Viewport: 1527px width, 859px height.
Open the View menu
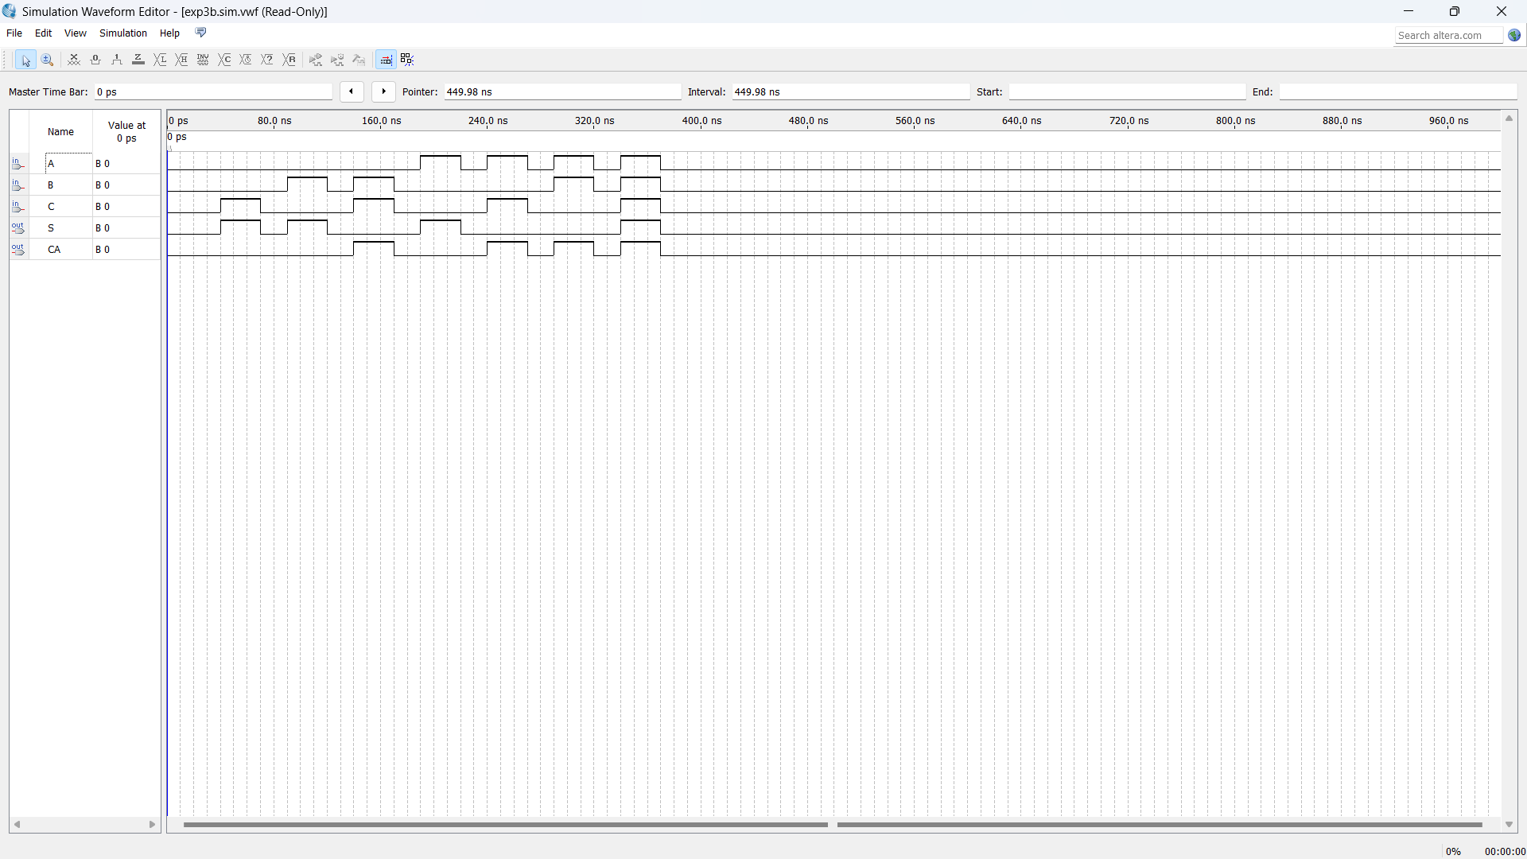pyautogui.click(x=75, y=33)
